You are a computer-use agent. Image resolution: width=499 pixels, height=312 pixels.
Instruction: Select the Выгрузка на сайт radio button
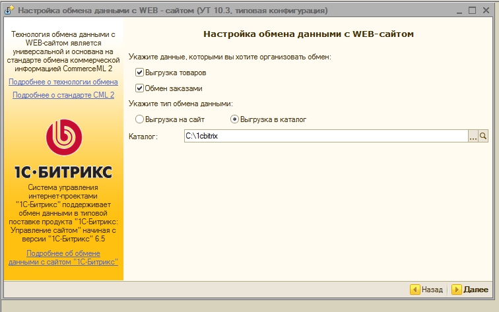[x=139, y=119]
